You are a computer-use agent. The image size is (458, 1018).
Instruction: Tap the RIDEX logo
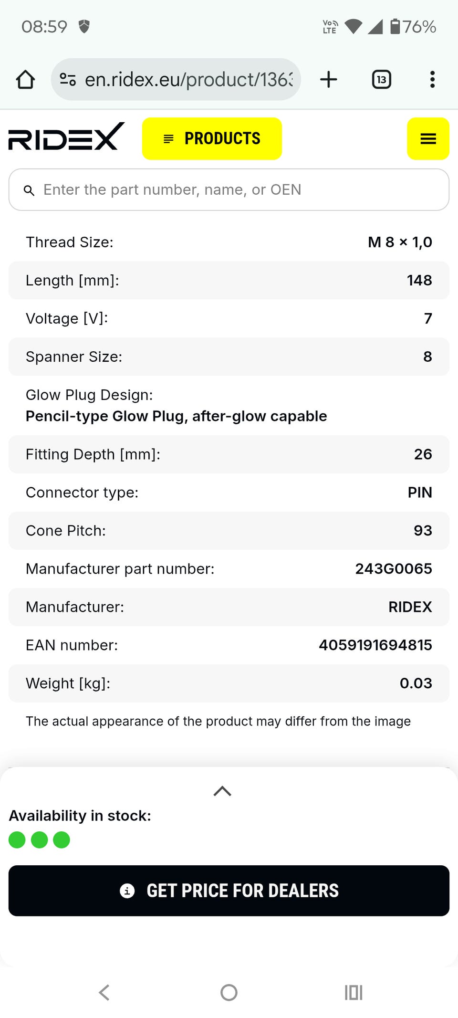66,137
